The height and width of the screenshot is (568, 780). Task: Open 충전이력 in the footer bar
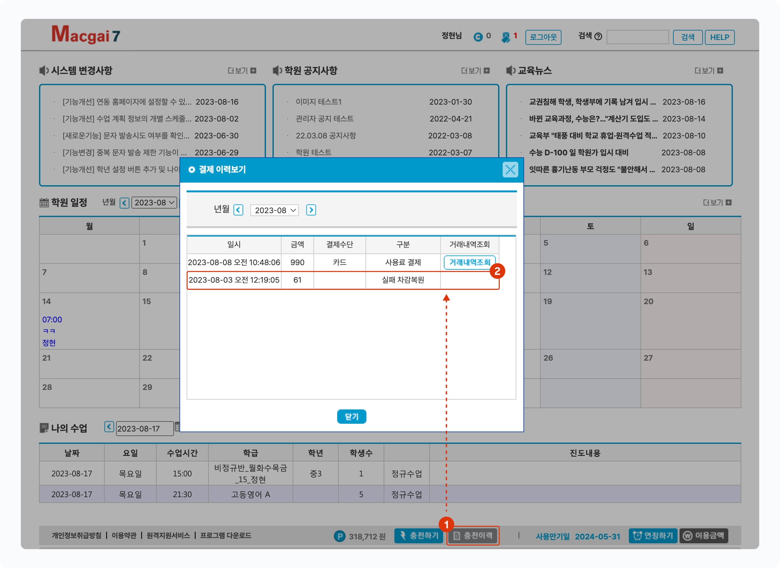[473, 536]
